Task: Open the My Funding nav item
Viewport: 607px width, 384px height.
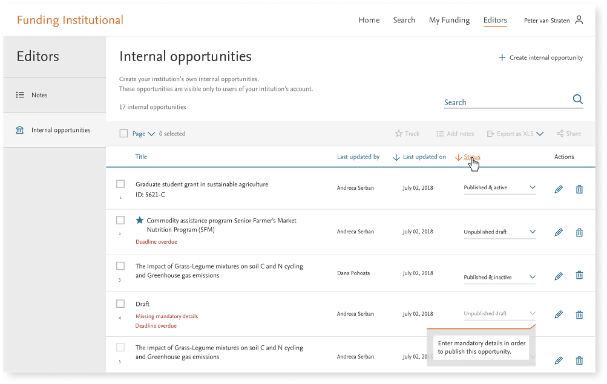Action: 449,20
